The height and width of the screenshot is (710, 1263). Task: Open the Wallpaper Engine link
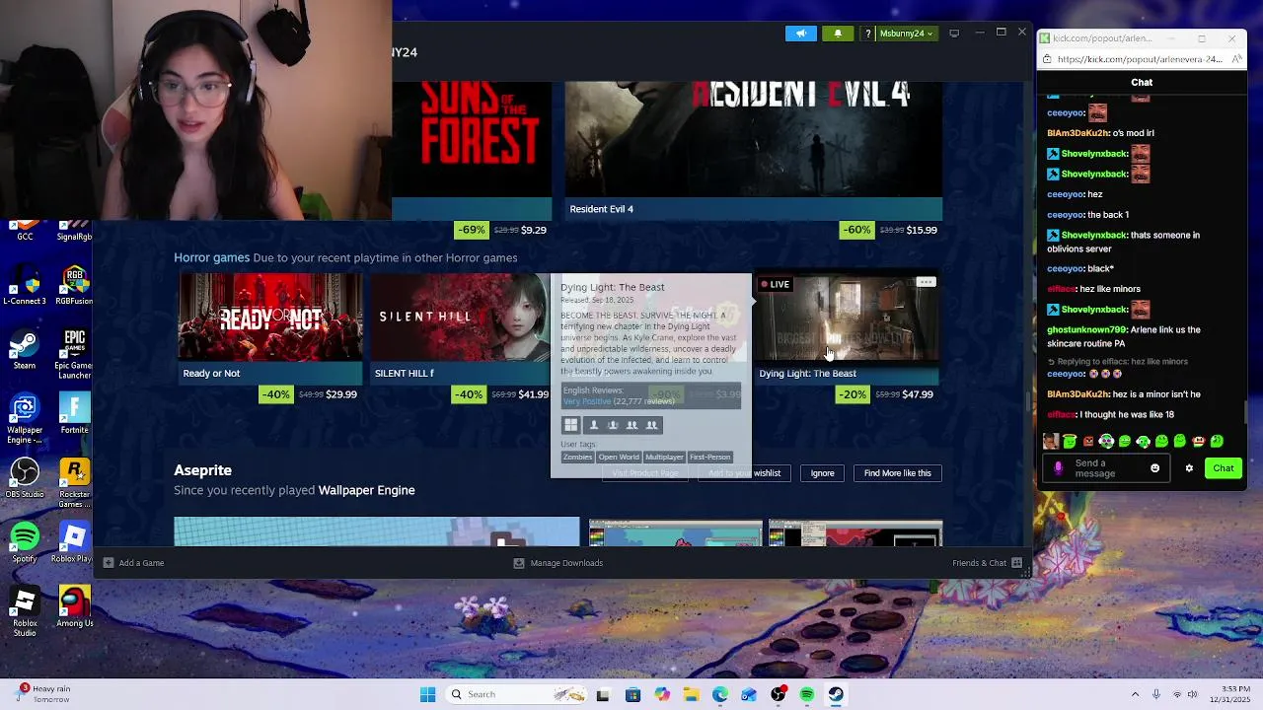point(366,490)
